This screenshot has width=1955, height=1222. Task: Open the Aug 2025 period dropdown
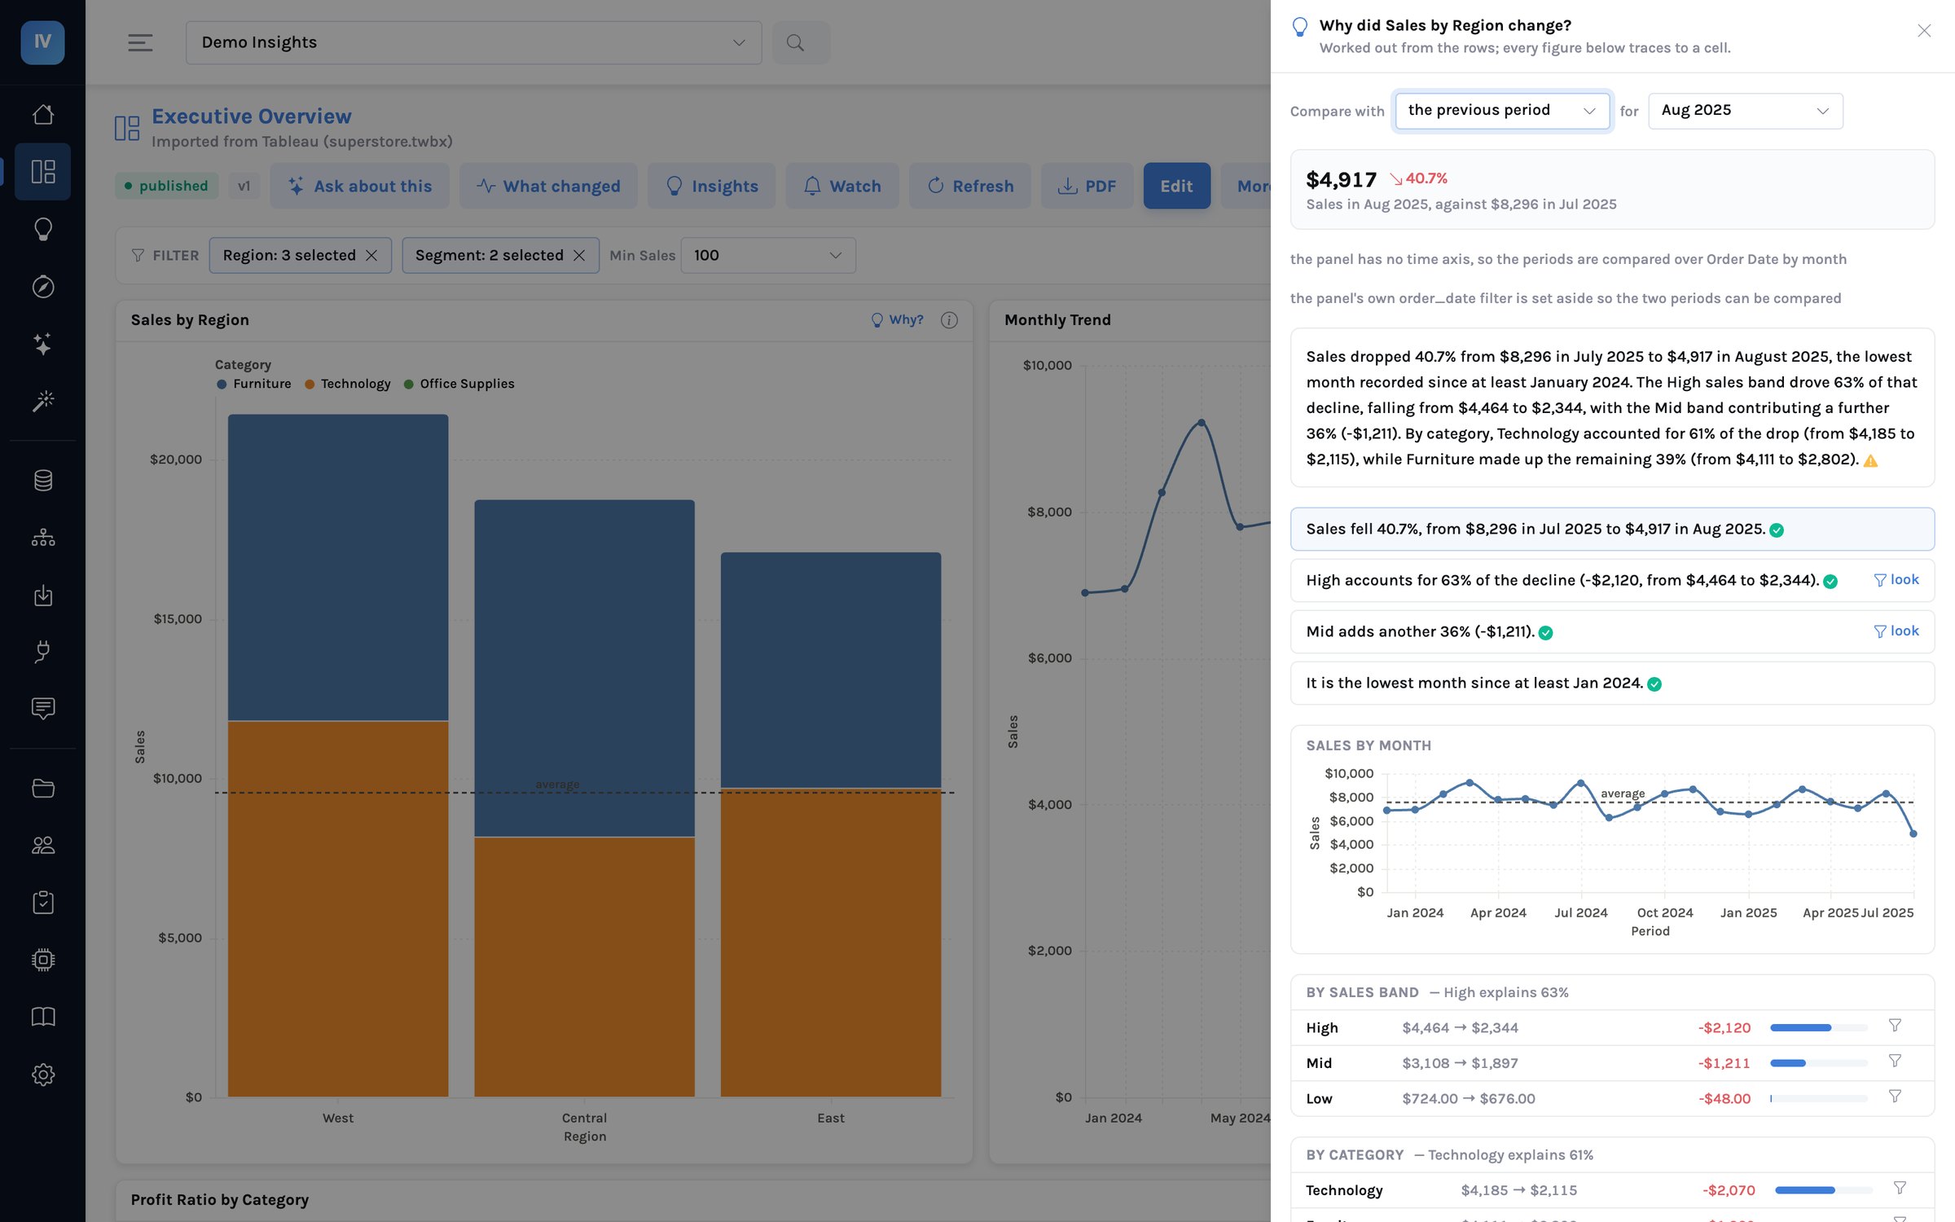[x=1745, y=111]
